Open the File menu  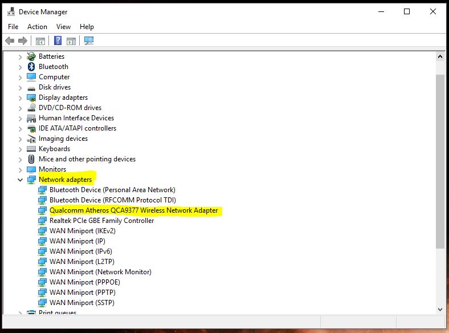click(x=13, y=27)
